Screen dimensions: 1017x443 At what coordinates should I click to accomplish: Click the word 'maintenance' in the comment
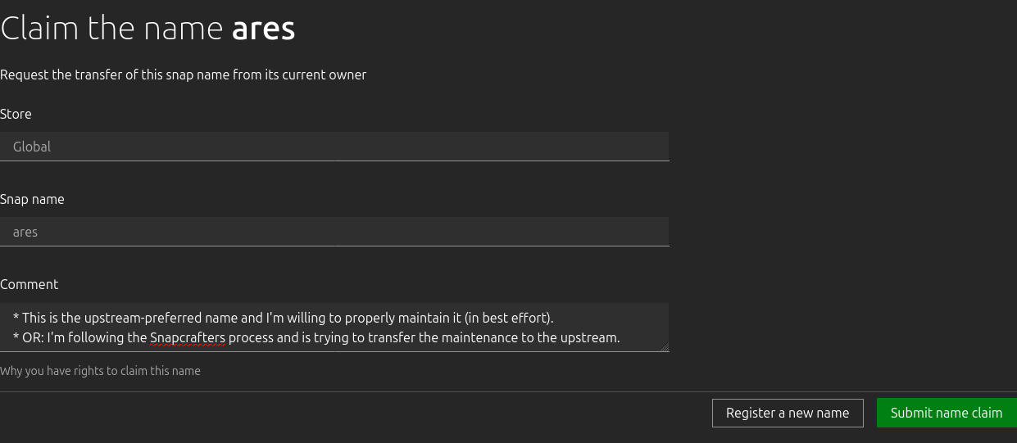456,337
